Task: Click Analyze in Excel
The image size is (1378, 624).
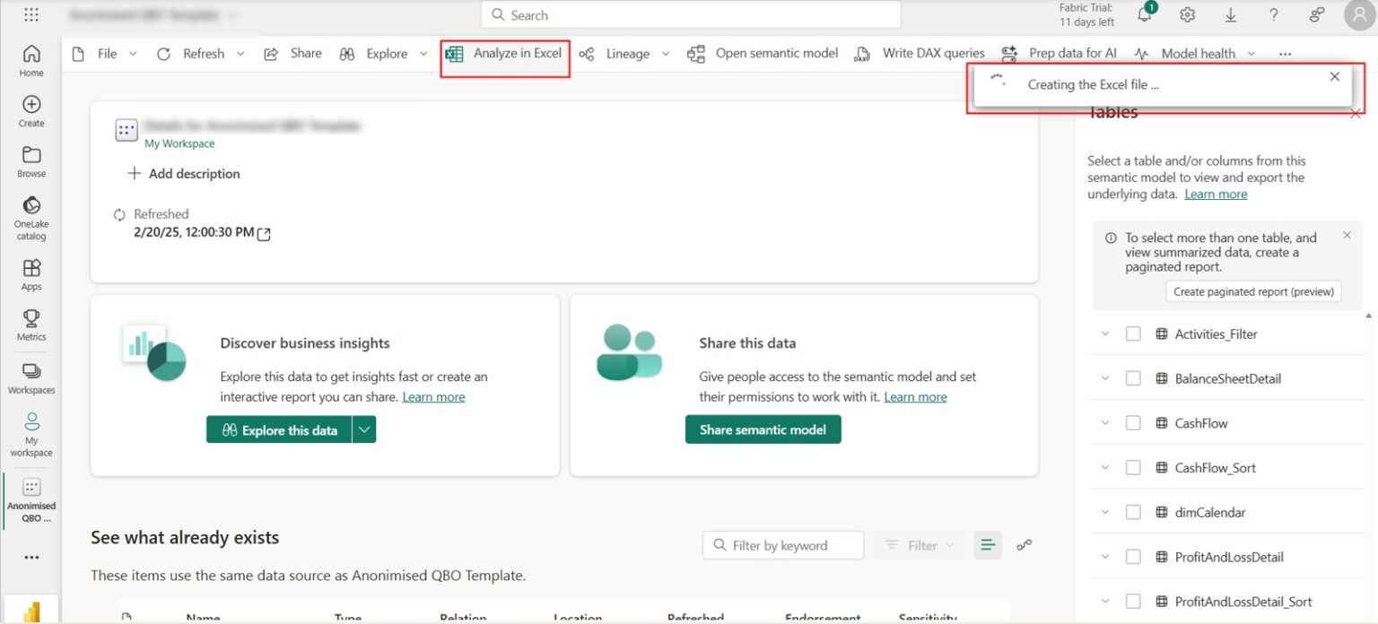Action: (x=504, y=54)
